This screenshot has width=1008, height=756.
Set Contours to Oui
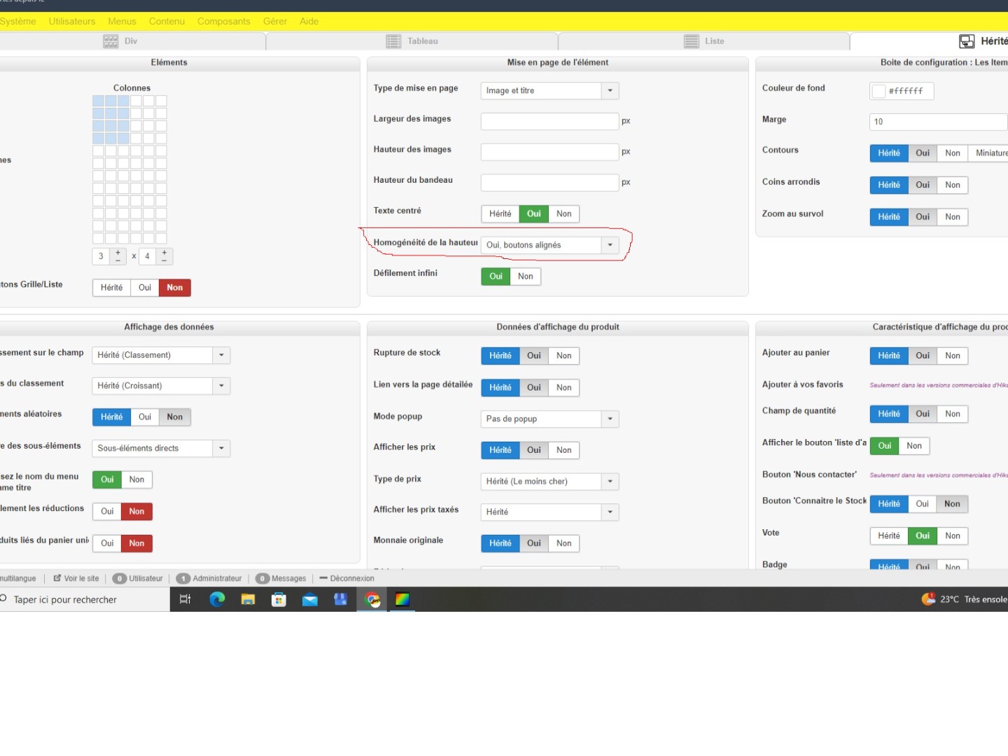click(923, 153)
